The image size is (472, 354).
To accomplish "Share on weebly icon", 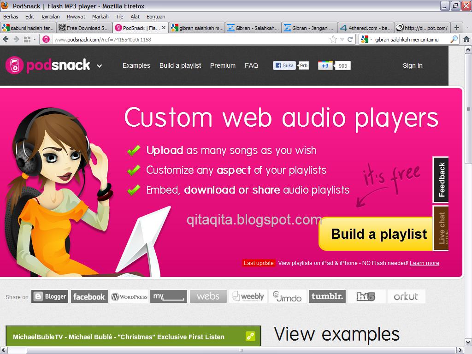I will pos(248,296).
